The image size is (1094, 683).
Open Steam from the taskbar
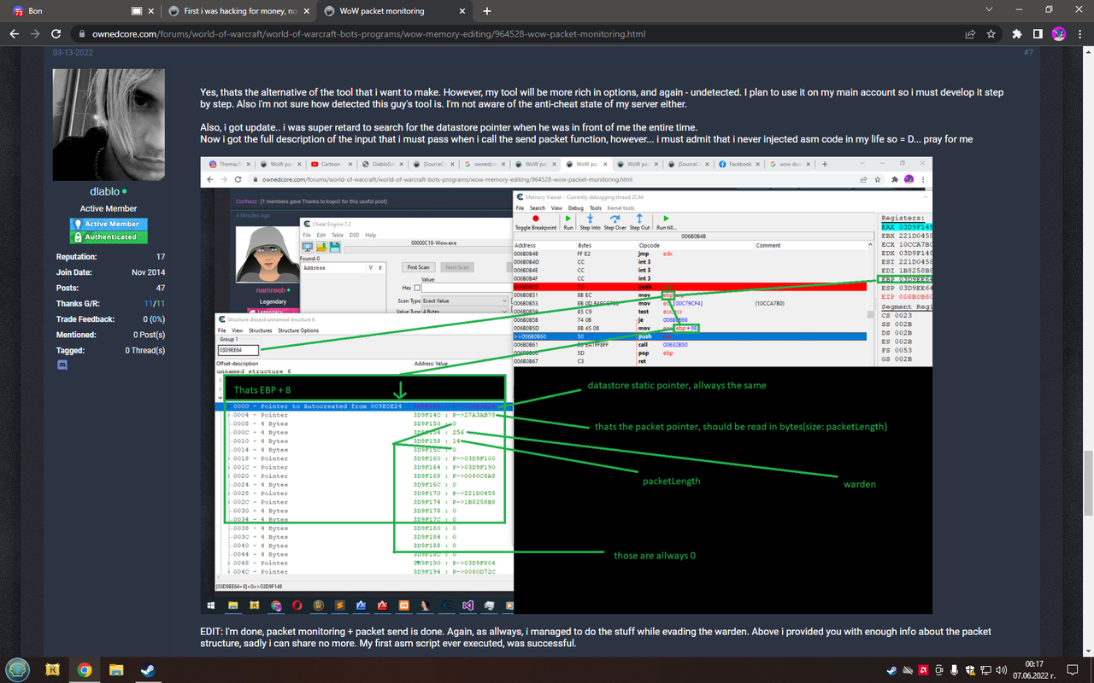[x=148, y=670]
